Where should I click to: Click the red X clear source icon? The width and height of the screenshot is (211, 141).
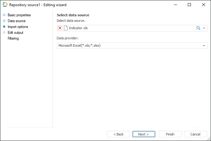(x=60, y=28)
